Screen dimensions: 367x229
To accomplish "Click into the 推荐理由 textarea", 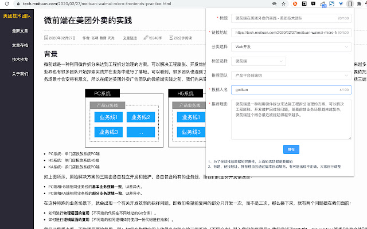I will tap(291, 120).
